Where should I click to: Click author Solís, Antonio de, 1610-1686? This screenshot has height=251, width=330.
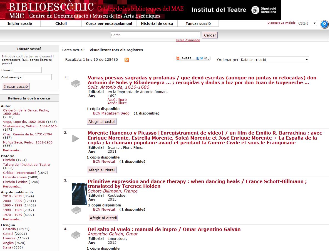coord(118,87)
